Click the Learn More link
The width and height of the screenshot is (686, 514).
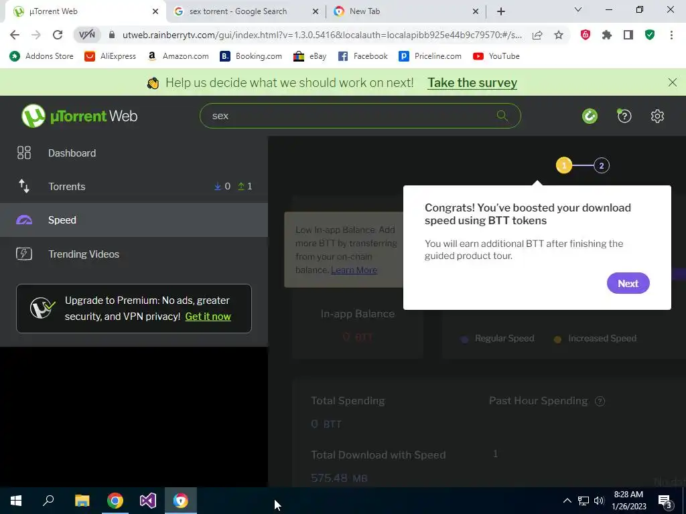click(x=354, y=270)
